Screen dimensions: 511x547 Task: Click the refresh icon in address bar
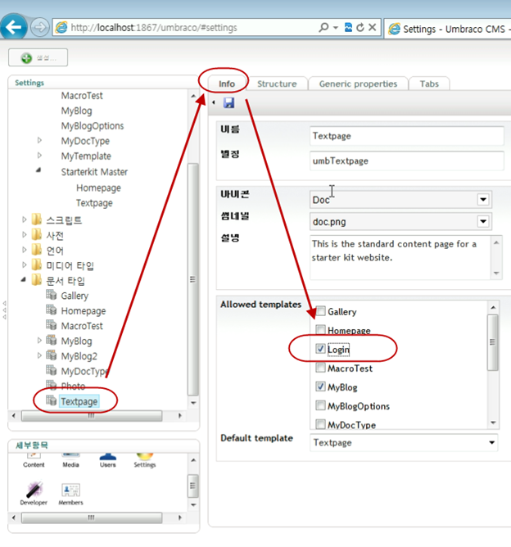click(360, 27)
